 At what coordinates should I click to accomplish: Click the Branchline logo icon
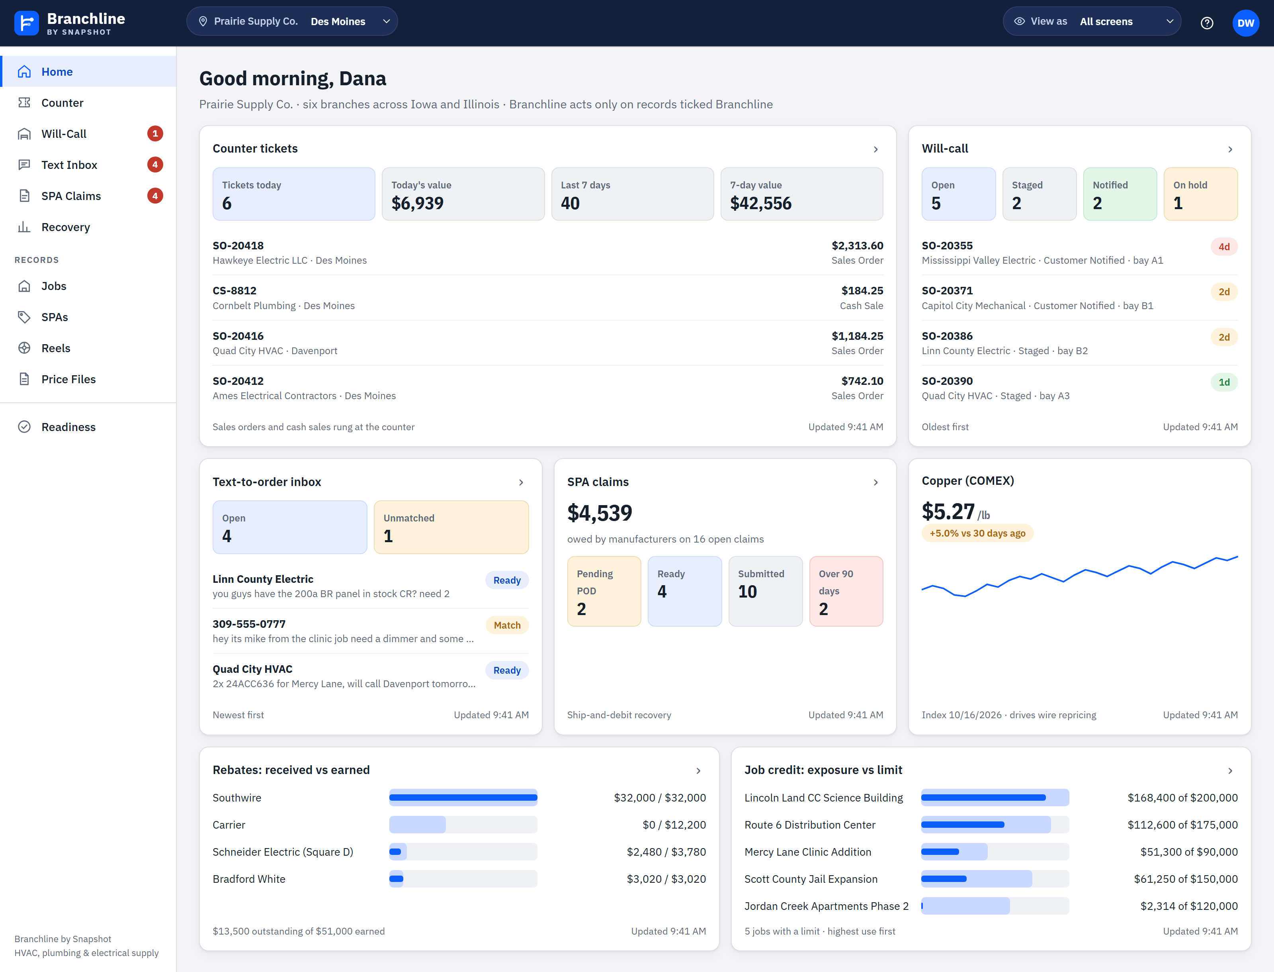tap(26, 23)
